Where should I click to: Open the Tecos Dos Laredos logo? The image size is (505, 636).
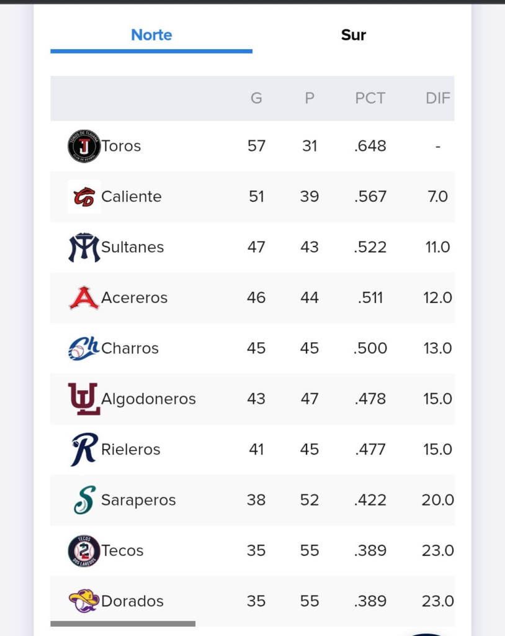point(84,550)
